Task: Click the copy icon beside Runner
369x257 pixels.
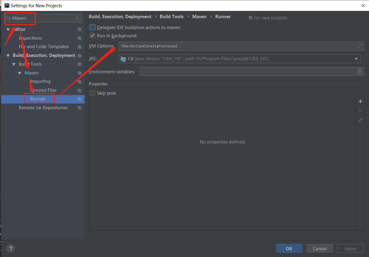Action: tap(79, 99)
